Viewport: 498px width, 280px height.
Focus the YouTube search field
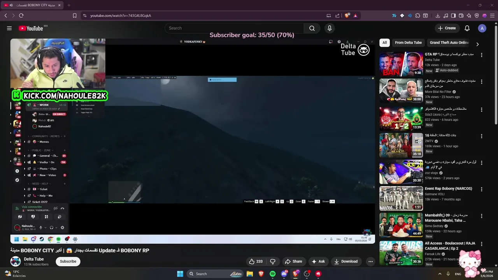tap(235, 28)
